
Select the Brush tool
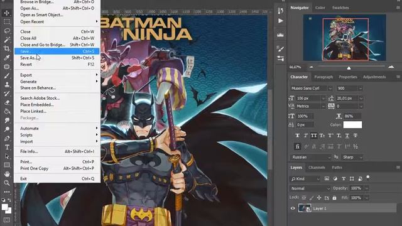pos(7,75)
